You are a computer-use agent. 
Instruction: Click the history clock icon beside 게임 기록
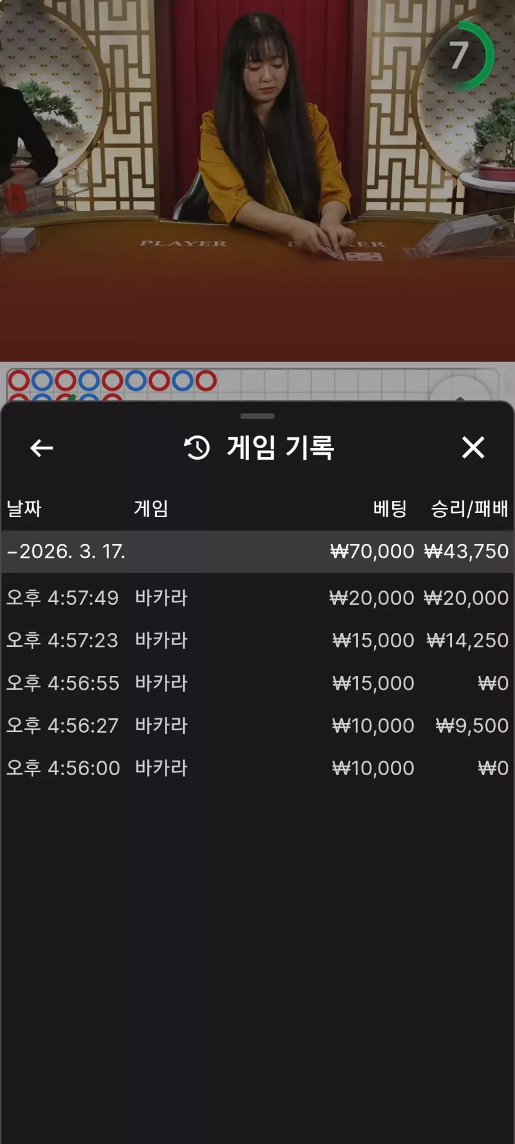coord(197,448)
